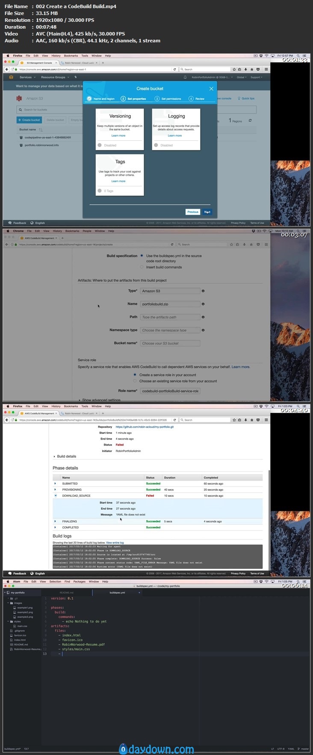Go to Name and region wizard step
The image size is (313, 755).
point(101,99)
